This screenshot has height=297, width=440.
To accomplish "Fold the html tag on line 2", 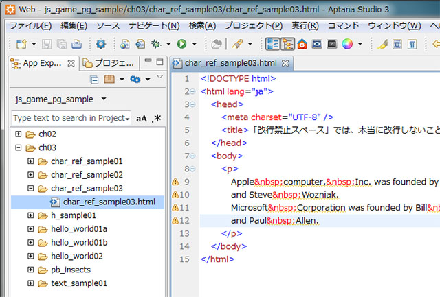I will 192,91.
